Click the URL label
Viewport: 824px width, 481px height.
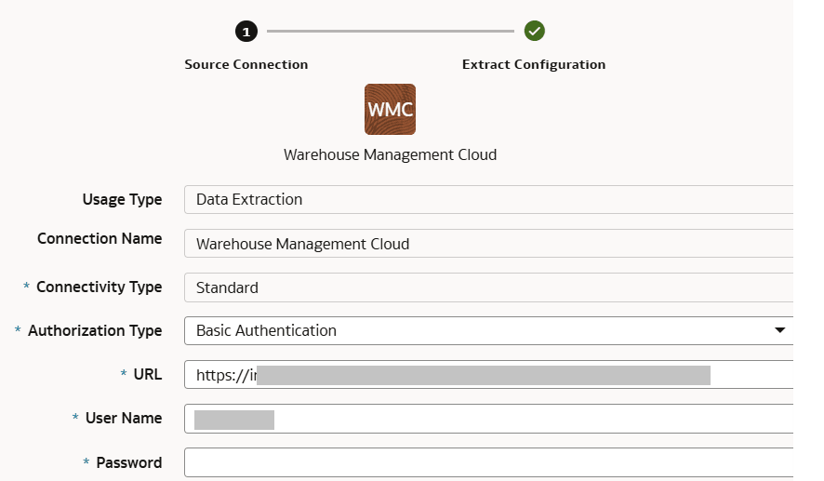(148, 374)
